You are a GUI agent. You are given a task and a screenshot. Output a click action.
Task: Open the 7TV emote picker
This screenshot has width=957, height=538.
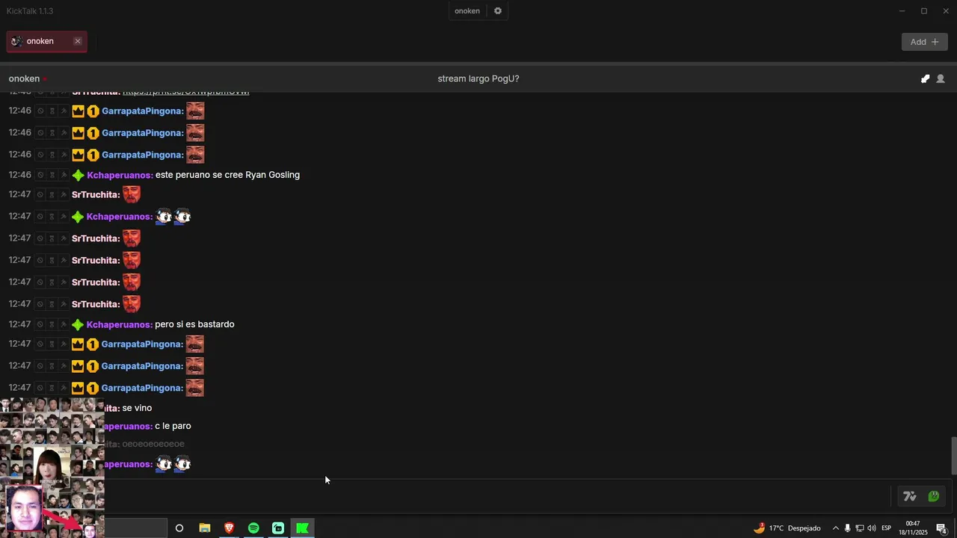point(910,496)
